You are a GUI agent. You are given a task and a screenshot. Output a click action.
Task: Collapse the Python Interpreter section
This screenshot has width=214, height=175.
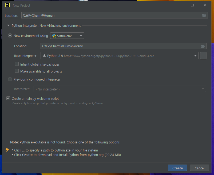pyautogui.click(x=8, y=25)
